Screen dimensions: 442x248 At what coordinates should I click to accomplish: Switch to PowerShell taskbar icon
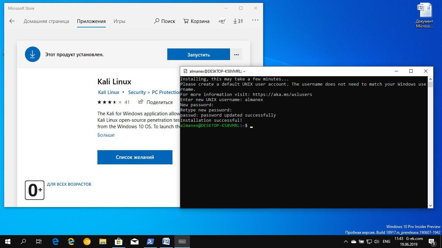150,241
